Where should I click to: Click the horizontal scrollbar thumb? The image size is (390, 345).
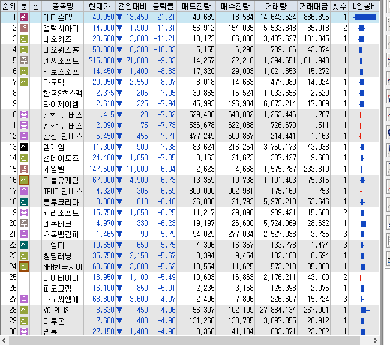[184, 340]
